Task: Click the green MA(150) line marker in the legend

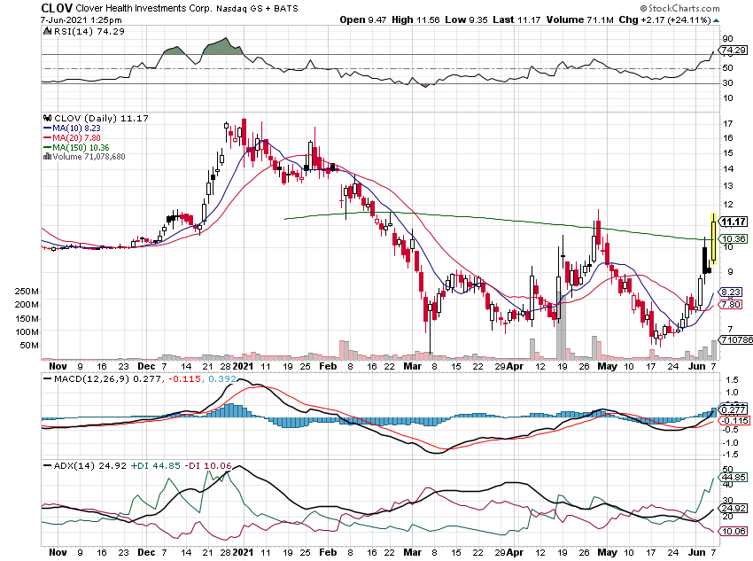Action: point(47,148)
